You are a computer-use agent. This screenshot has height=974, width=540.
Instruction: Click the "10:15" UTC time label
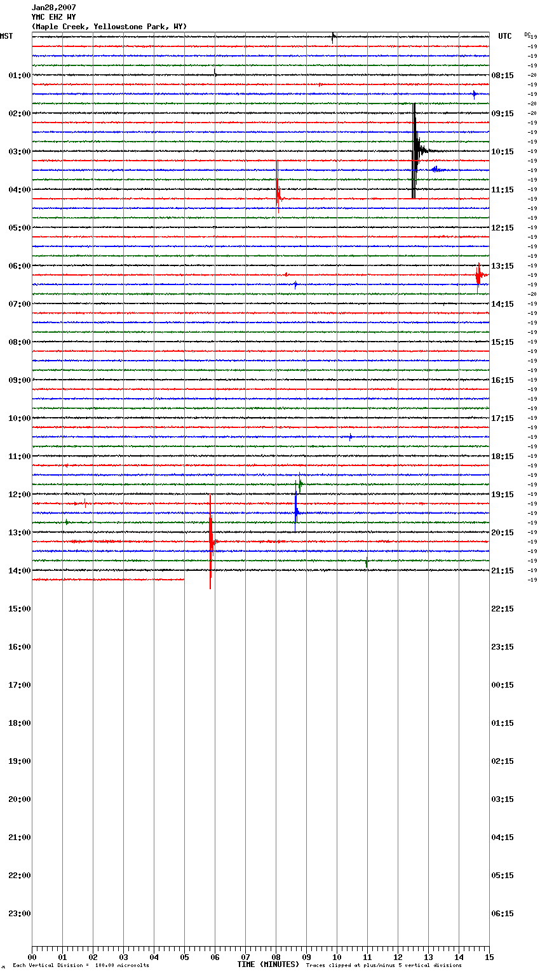pos(503,152)
